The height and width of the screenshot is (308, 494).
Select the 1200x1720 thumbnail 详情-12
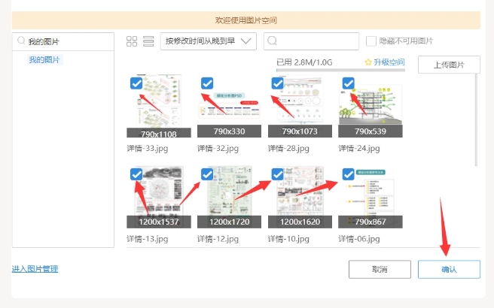(x=230, y=197)
